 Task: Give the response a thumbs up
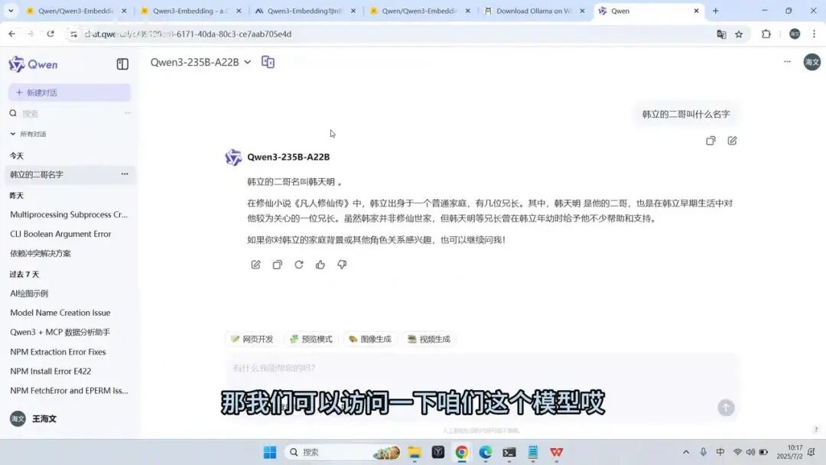(x=320, y=265)
